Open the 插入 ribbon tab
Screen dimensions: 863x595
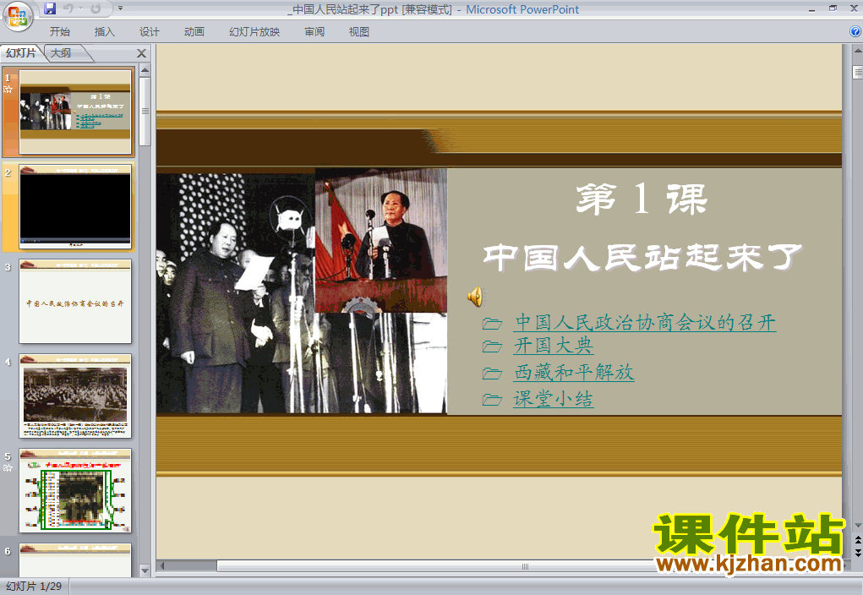[105, 32]
